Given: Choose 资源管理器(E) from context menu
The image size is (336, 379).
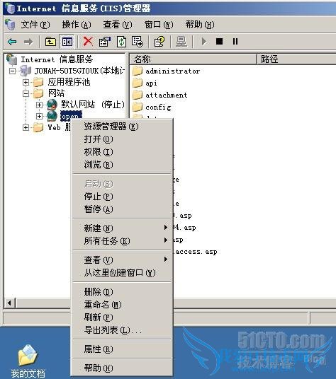Looking at the screenshot, I should click(122, 127).
